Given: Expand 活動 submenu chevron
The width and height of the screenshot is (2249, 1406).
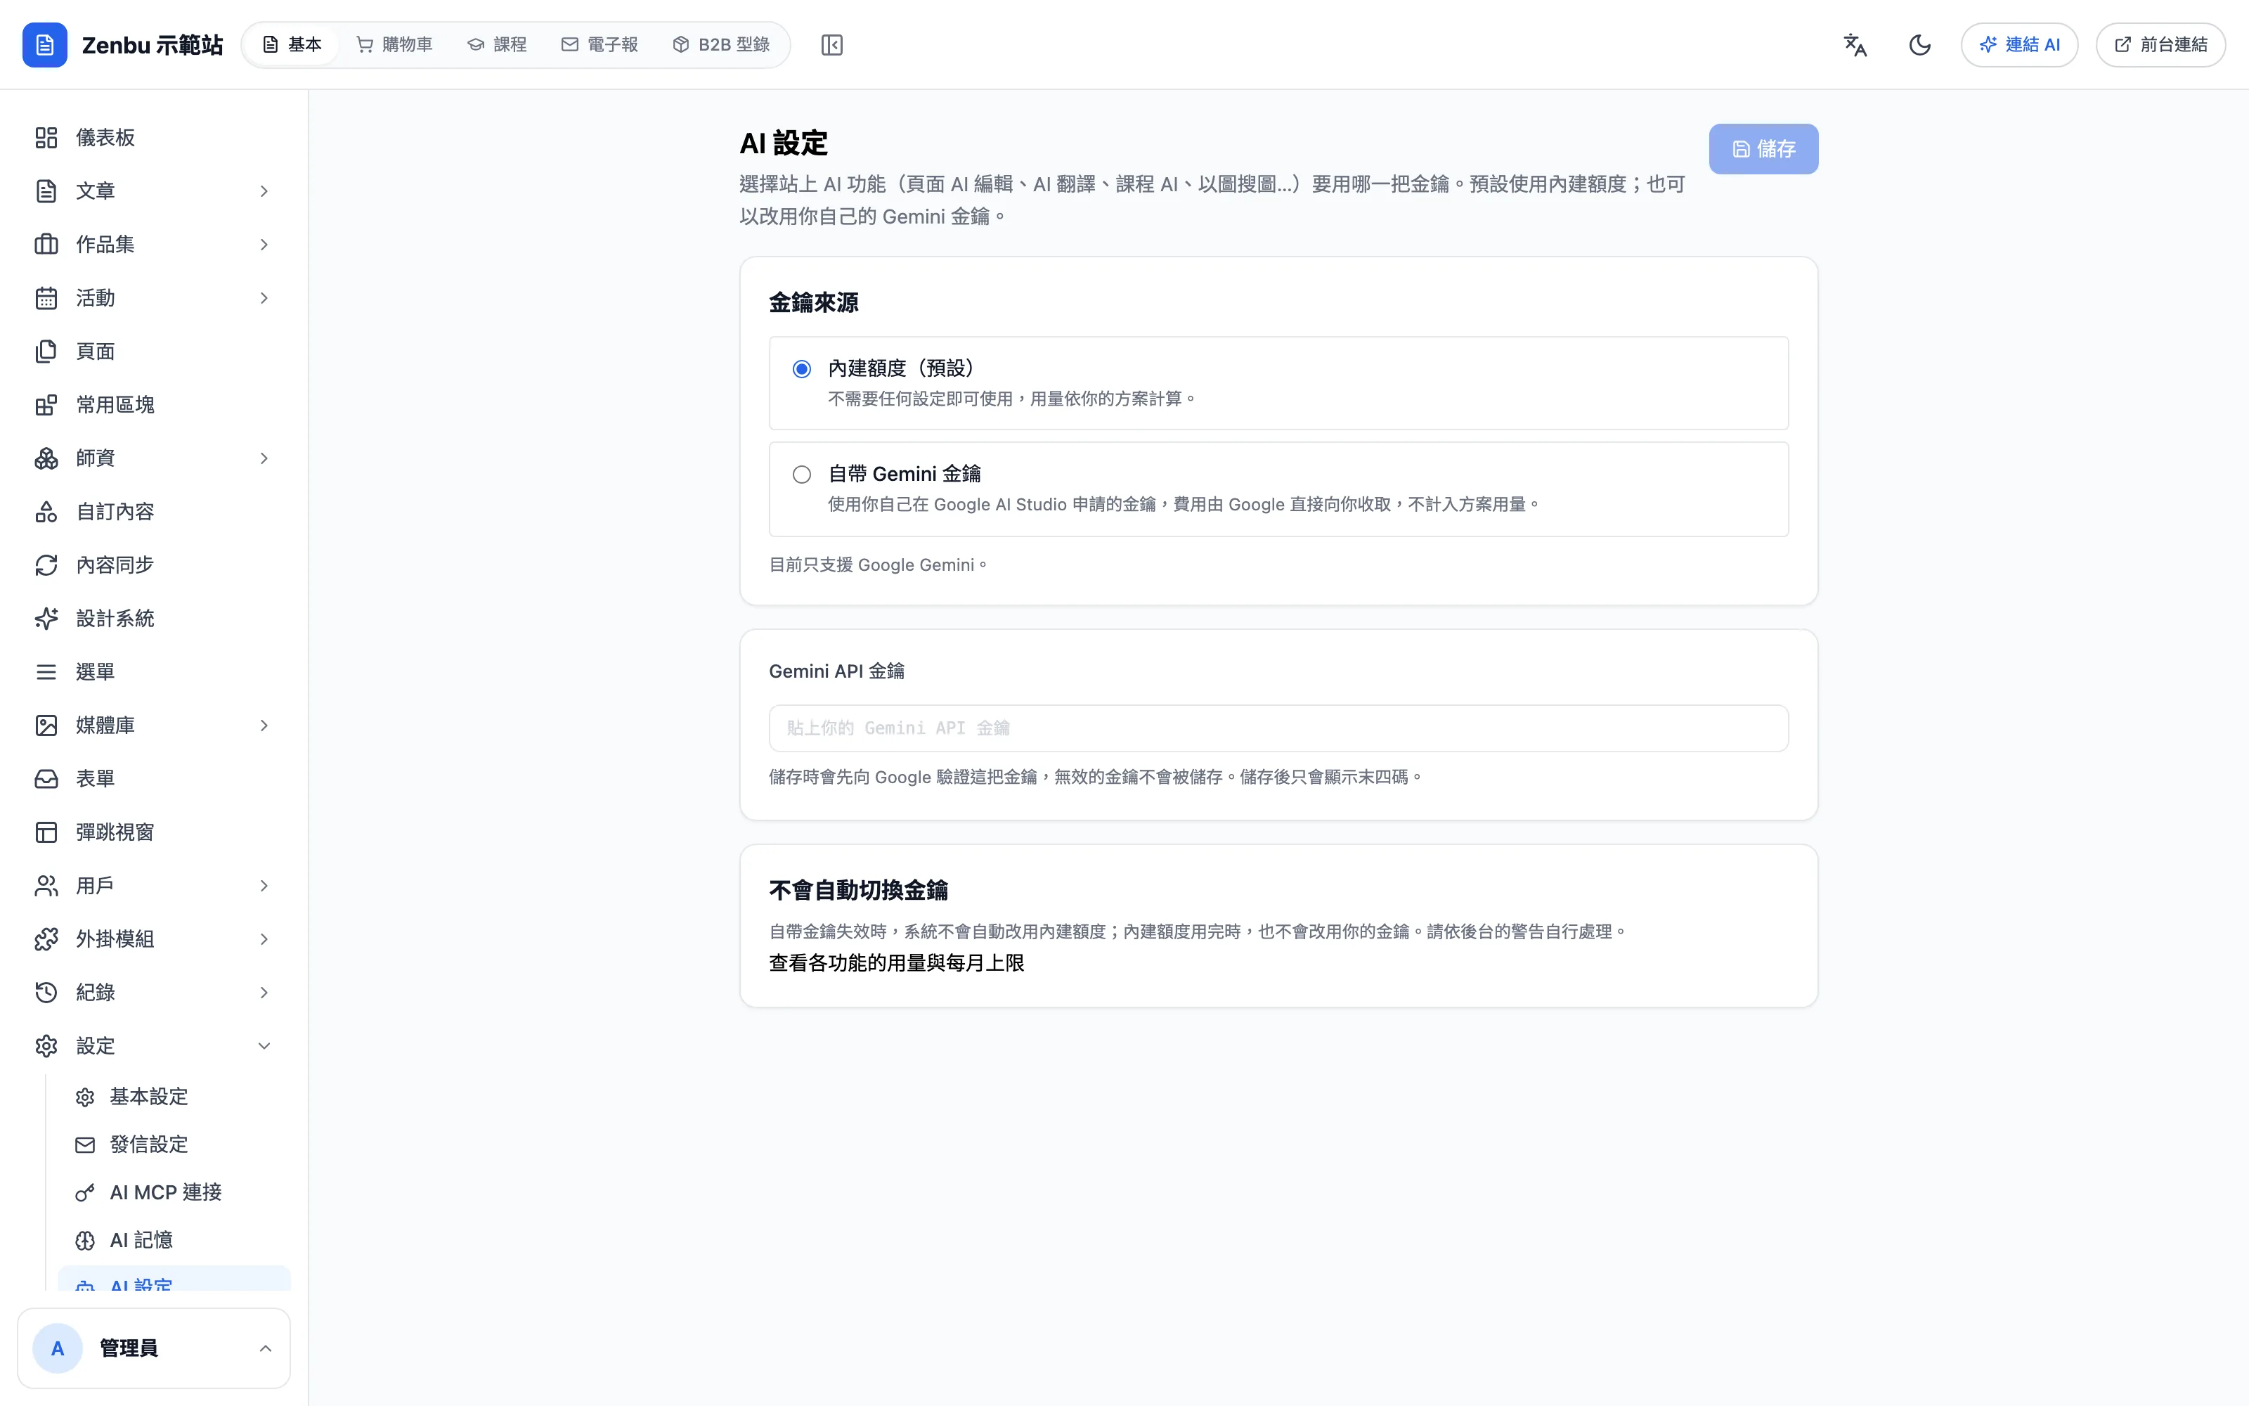Looking at the screenshot, I should [x=264, y=297].
